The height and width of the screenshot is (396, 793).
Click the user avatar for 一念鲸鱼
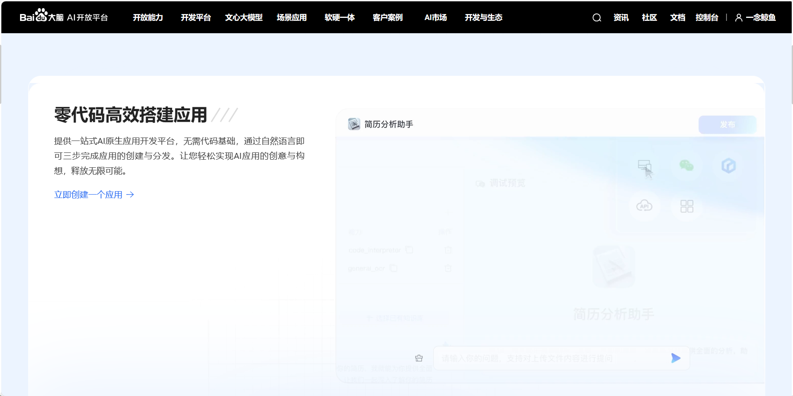tap(738, 17)
